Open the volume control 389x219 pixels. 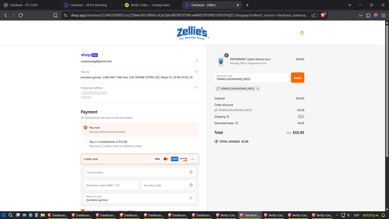[349, 215]
